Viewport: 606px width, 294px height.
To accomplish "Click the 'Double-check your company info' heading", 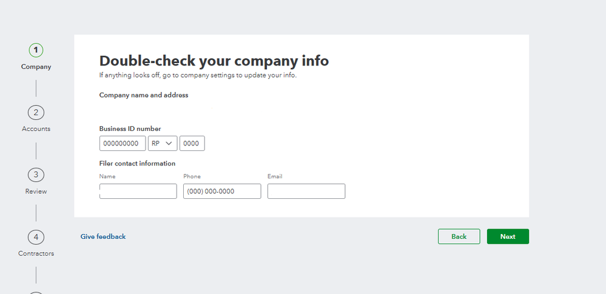I will (214, 61).
